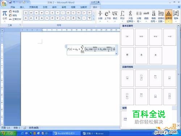Screen dimensions: 181x136
Task: Insert the == operator from gallery
Action: tap(142, 37)
